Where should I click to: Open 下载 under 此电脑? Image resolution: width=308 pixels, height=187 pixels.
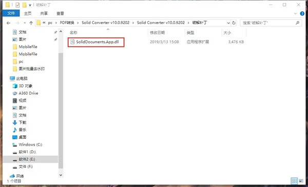(23, 123)
